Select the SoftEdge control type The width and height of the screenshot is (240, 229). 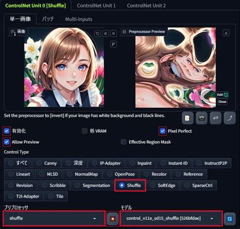pos(163,185)
